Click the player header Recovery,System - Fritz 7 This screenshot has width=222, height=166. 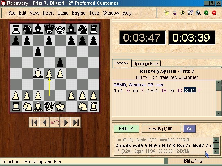167,71
